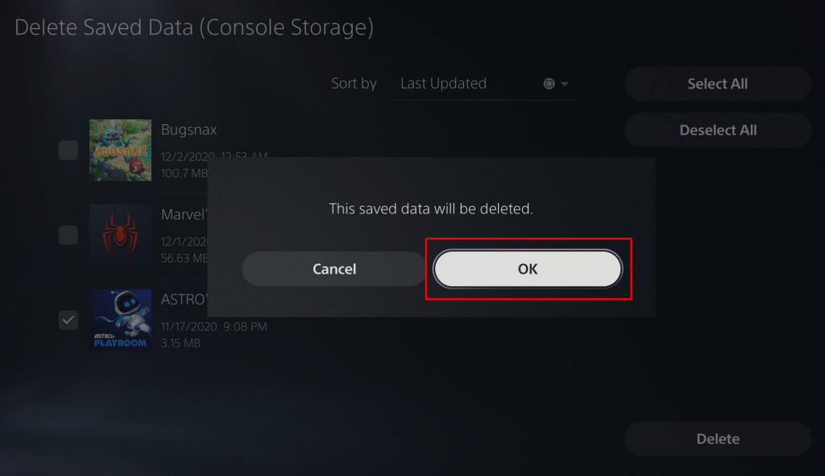Click the 11/17/2020 9:08 PM timestamp
The height and width of the screenshot is (476, 825).
coord(214,326)
